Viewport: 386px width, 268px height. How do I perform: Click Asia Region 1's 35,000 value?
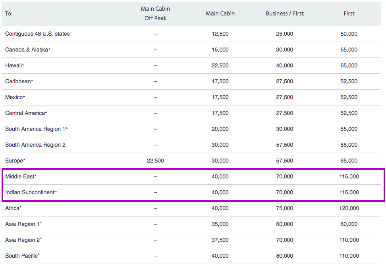tap(220, 224)
